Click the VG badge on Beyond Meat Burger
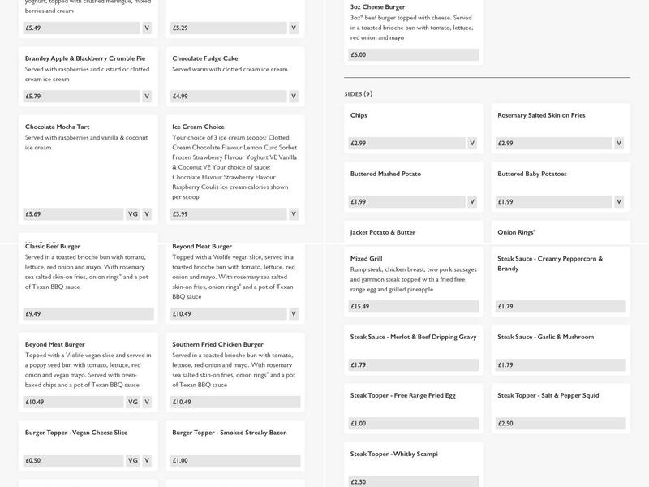This screenshot has width=649, height=487. click(133, 402)
